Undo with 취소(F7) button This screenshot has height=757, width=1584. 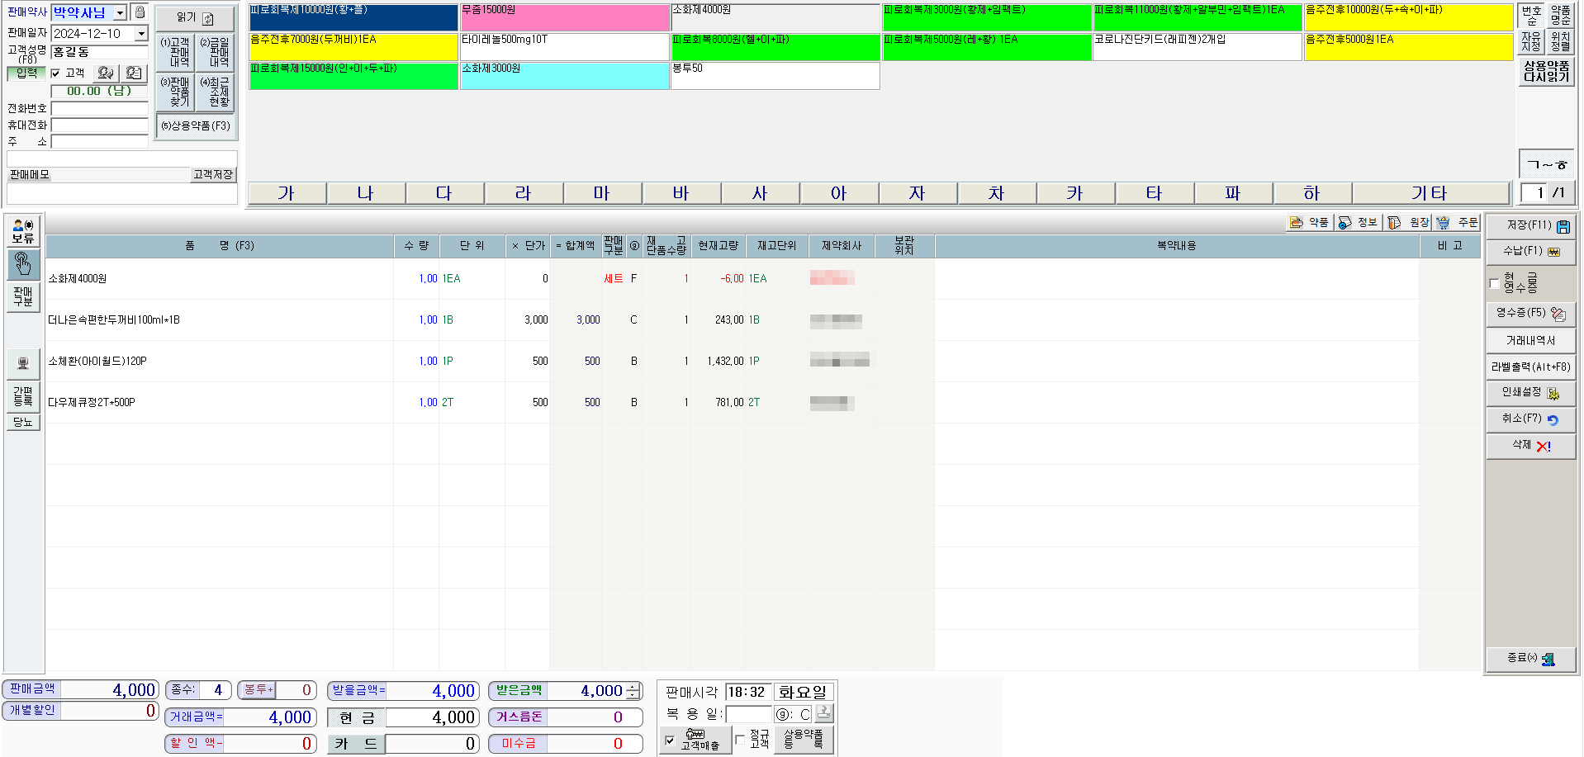click(1531, 419)
